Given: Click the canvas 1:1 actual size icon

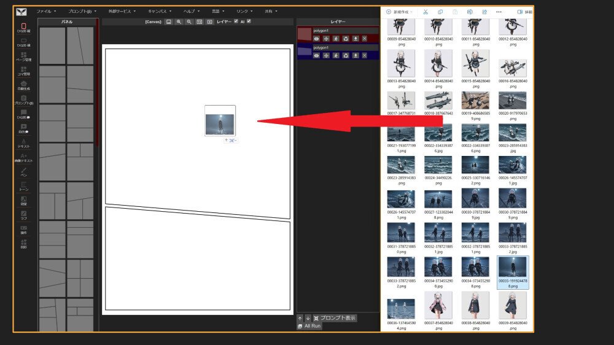Looking at the screenshot, I should click(x=200, y=22).
